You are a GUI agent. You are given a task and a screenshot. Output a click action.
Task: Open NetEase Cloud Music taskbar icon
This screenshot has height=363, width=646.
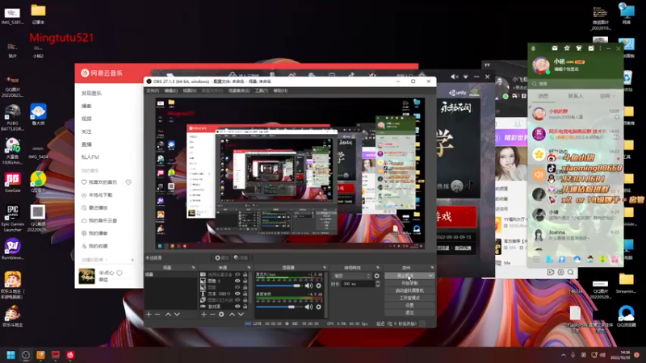(70, 355)
